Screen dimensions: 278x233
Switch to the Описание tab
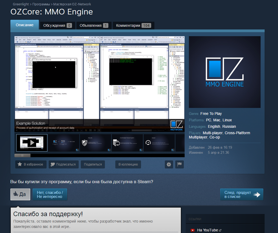(25, 25)
